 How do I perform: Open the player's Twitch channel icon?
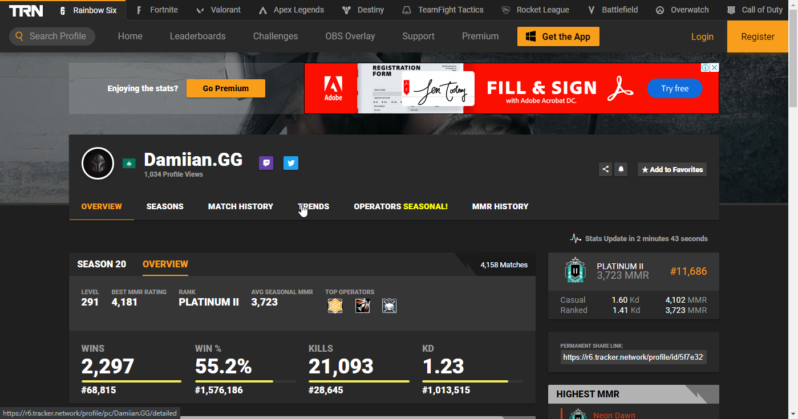tap(266, 163)
